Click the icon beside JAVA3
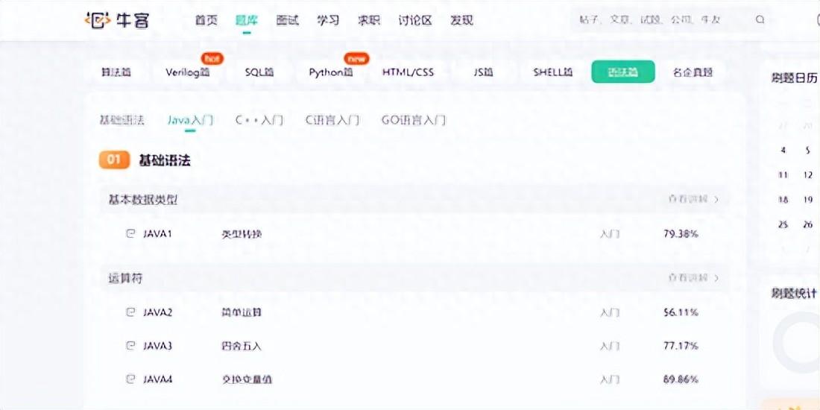The image size is (820, 410). (130, 346)
